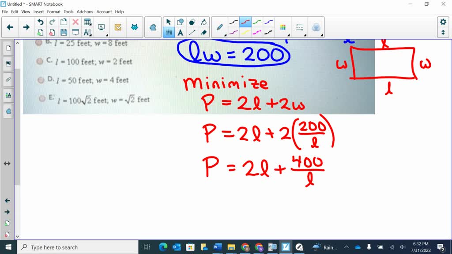Open the Gallery sidebar tab
This screenshot has width=452, height=254.
click(x=8, y=63)
